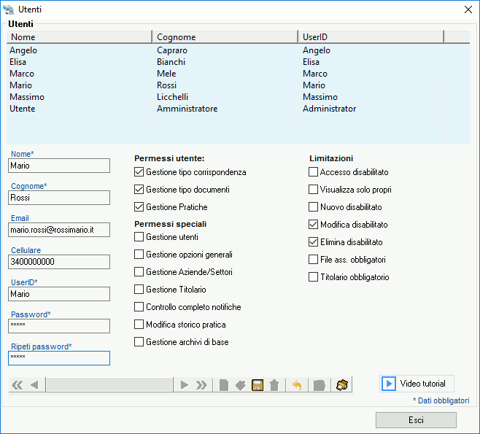Viewport: 480px width, 434px height.
Task: Uncheck Gestione tipo documenti
Action: coord(139,190)
